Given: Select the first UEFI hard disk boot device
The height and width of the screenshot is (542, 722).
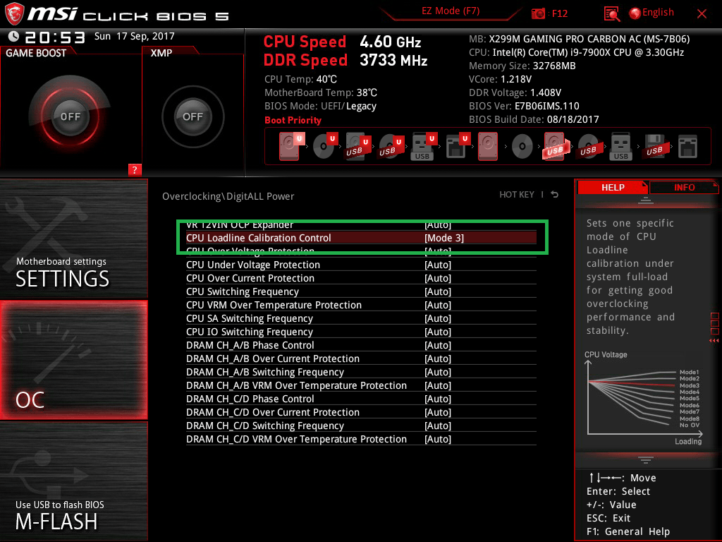Looking at the screenshot, I should [x=290, y=146].
